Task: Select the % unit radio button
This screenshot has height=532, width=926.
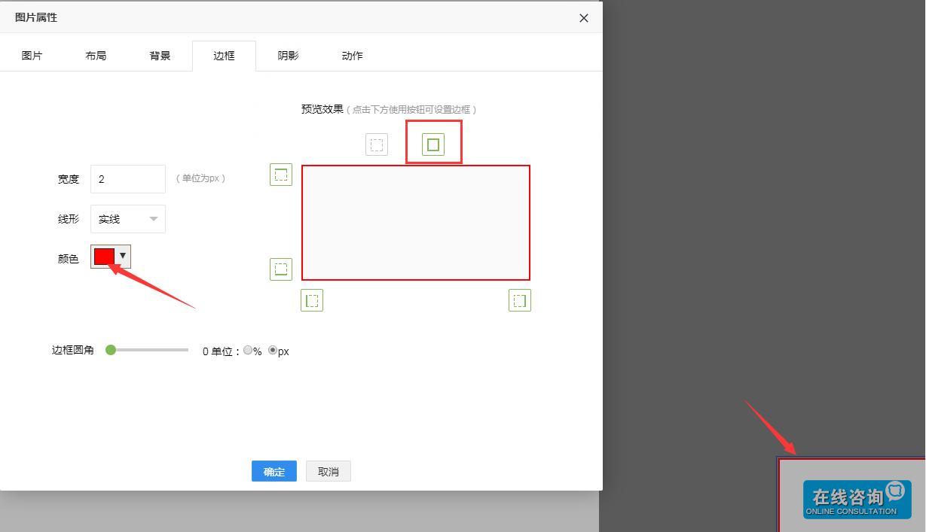Action: (248, 351)
